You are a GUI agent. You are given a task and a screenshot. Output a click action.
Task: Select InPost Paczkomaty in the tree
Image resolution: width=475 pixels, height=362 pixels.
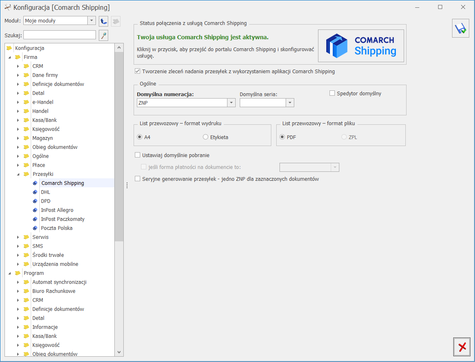[63, 219]
